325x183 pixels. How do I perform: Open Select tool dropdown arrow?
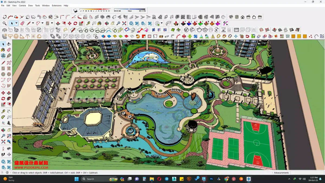[16, 24]
